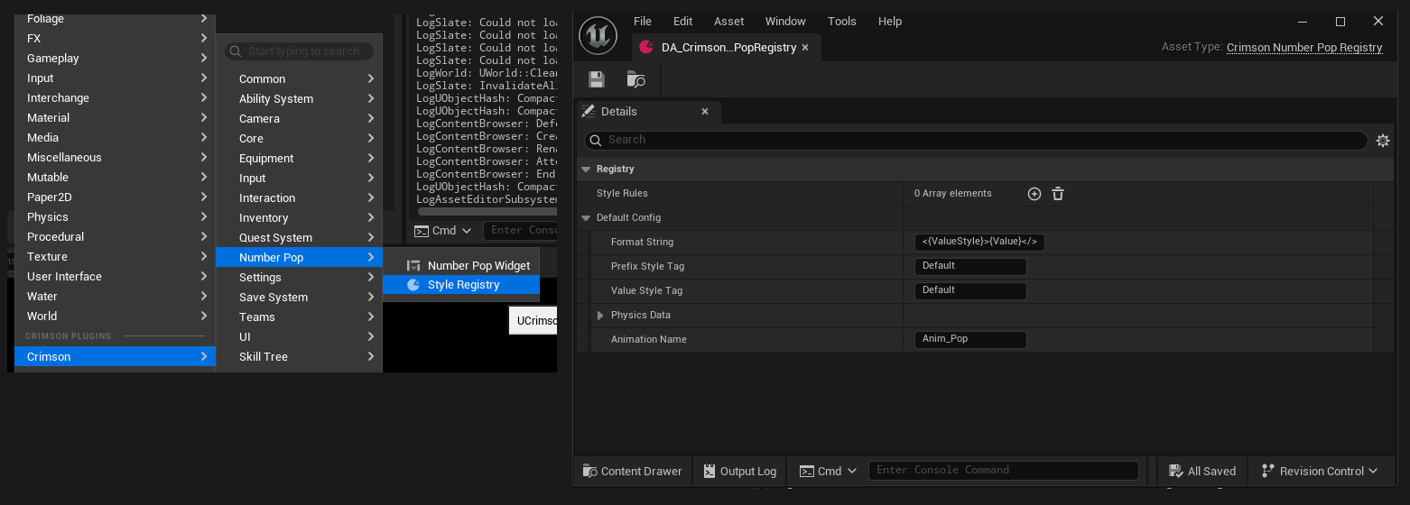The image size is (1410, 505).
Task: Open the Crimson plugins submenu
Action: [115, 357]
